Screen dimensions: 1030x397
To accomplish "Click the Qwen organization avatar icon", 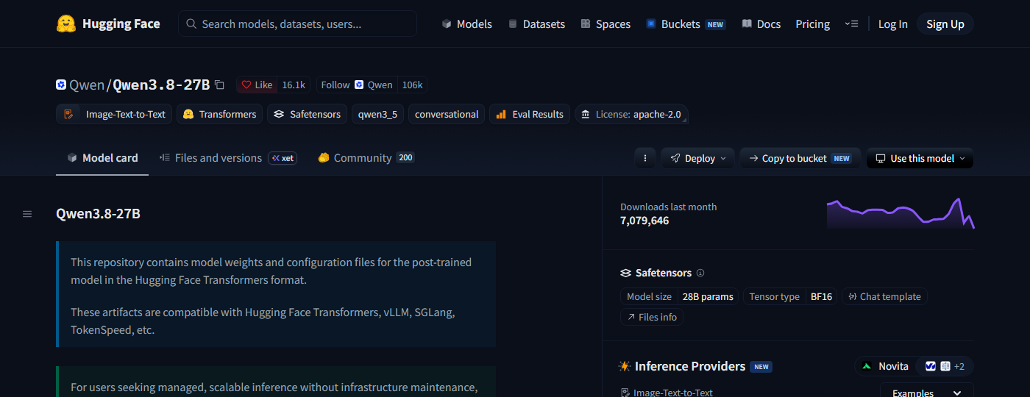I will pos(61,85).
